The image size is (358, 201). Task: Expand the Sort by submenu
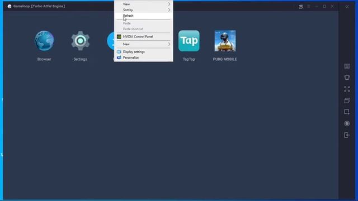(143, 10)
